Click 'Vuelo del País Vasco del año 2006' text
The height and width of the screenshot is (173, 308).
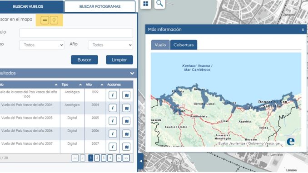pos(27,131)
